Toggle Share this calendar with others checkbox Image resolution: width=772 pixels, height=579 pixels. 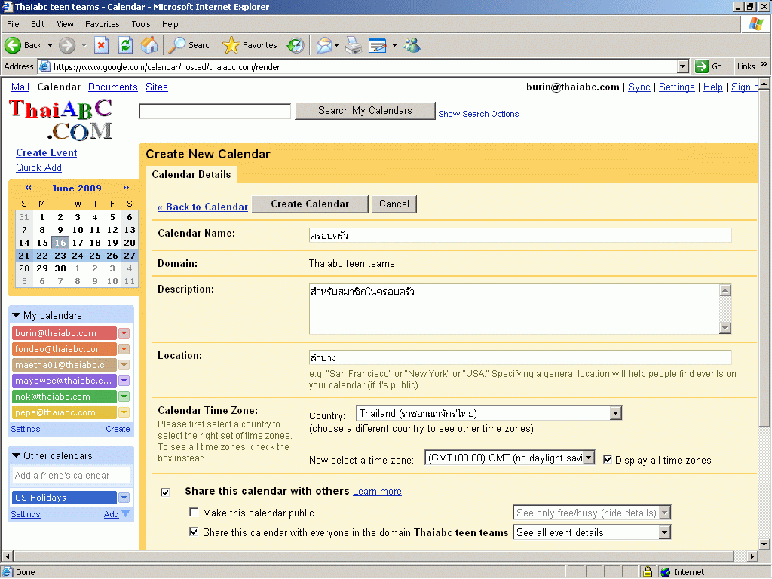[165, 492]
